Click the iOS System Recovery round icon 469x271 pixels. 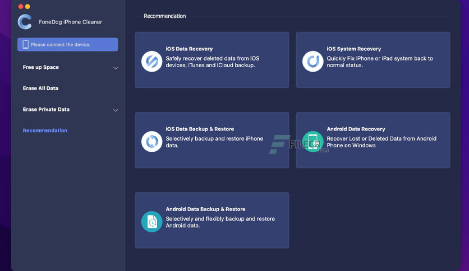pyautogui.click(x=312, y=62)
